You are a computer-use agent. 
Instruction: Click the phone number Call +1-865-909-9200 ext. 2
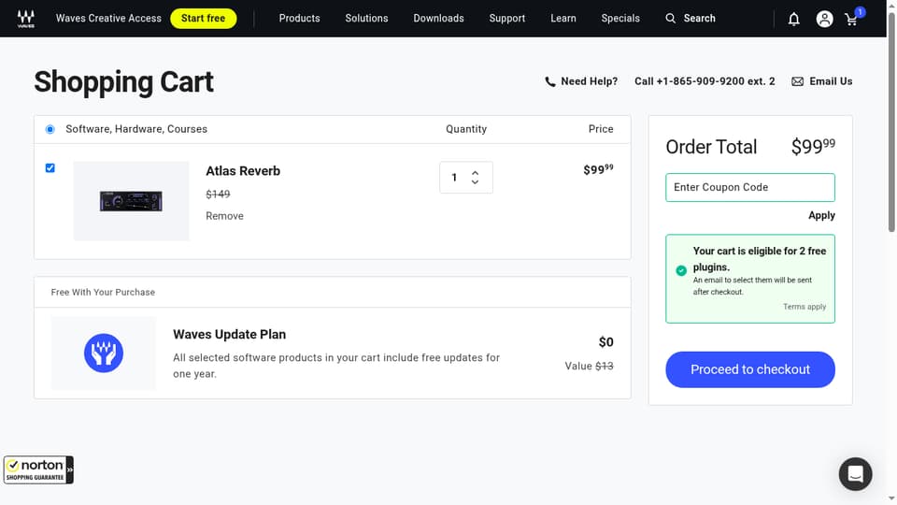[x=705, y=81]
